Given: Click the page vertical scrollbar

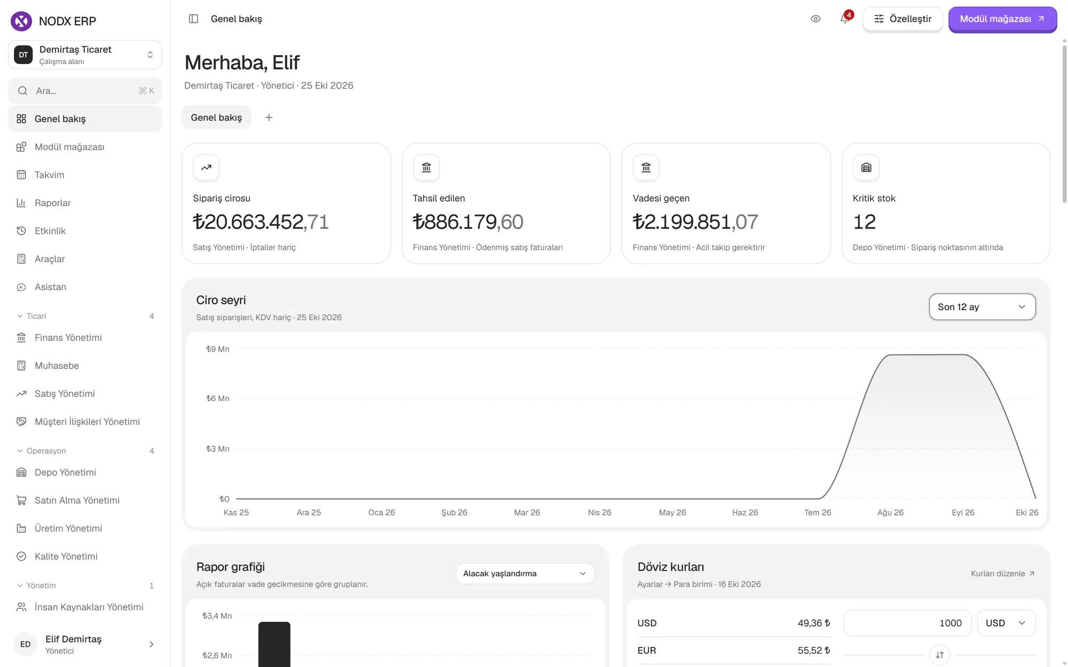Looking at the screenshot, I should pos(1064,123).
